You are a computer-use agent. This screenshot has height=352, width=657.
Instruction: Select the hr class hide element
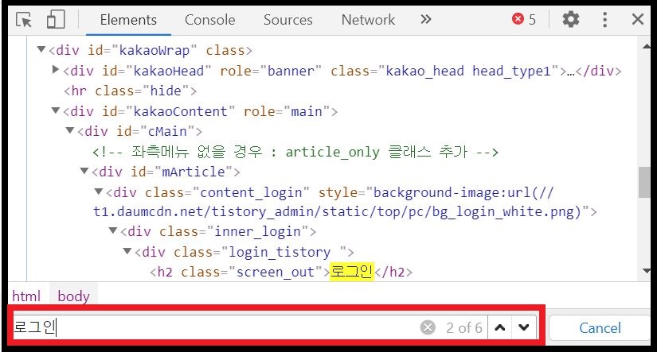(130, 91)
